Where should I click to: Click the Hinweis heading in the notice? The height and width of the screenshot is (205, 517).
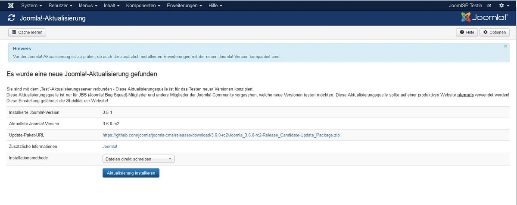click(22, 49)
